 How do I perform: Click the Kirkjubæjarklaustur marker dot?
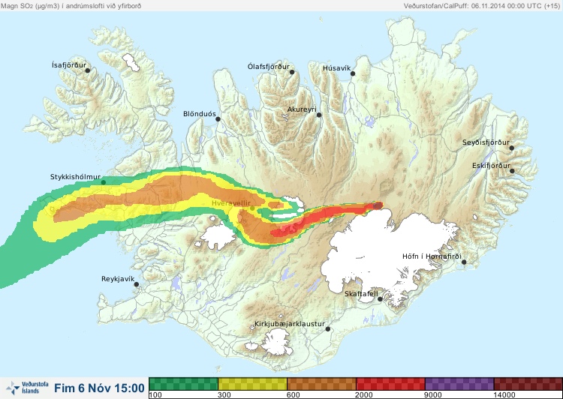coord(327,328)
